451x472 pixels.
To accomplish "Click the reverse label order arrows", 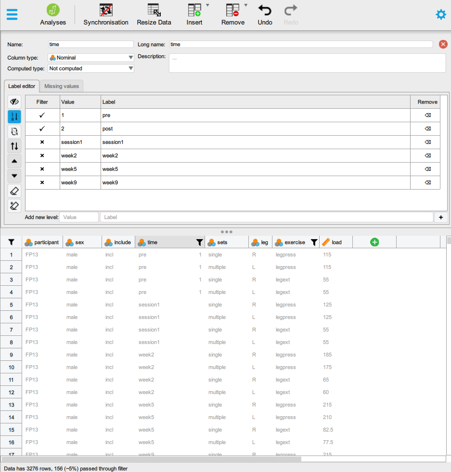I will click(x=14, y=146).
